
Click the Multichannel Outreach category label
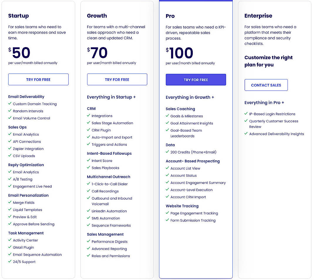point(108,177)
